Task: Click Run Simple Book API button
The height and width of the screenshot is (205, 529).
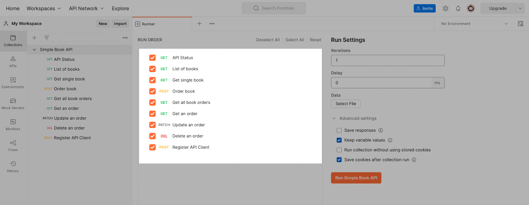Action: pyautogui.click(x=356, y=178)
